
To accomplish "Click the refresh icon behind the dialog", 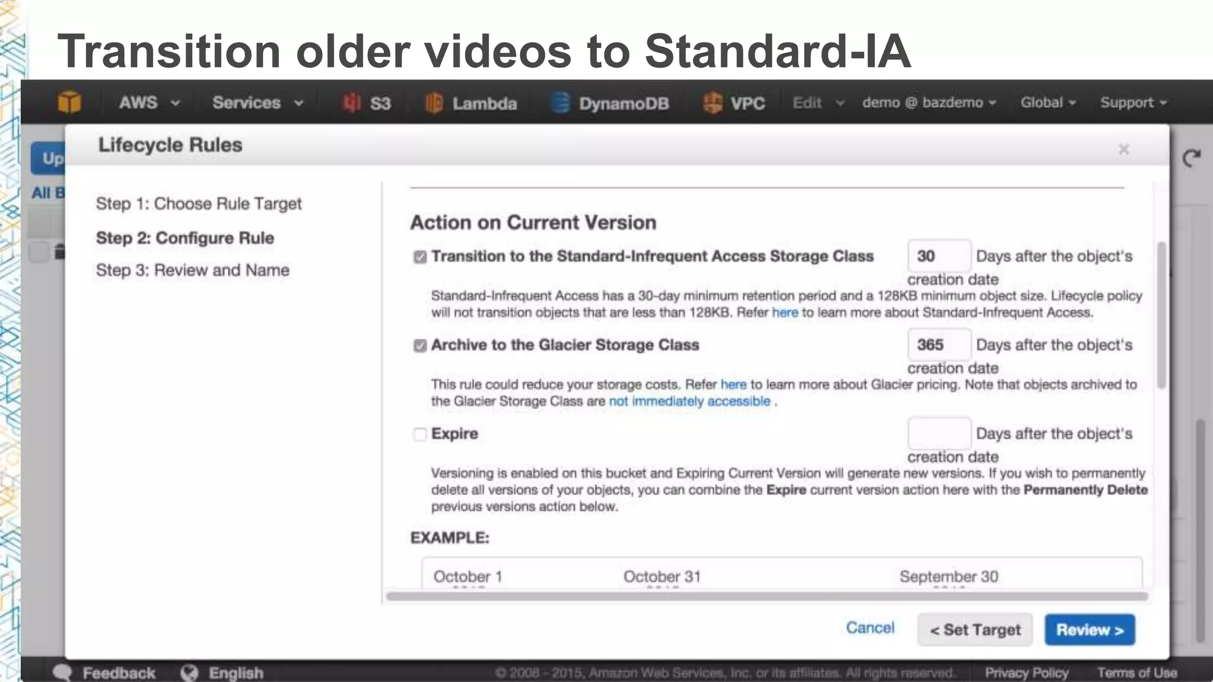I will click(x=1192, y=158).
